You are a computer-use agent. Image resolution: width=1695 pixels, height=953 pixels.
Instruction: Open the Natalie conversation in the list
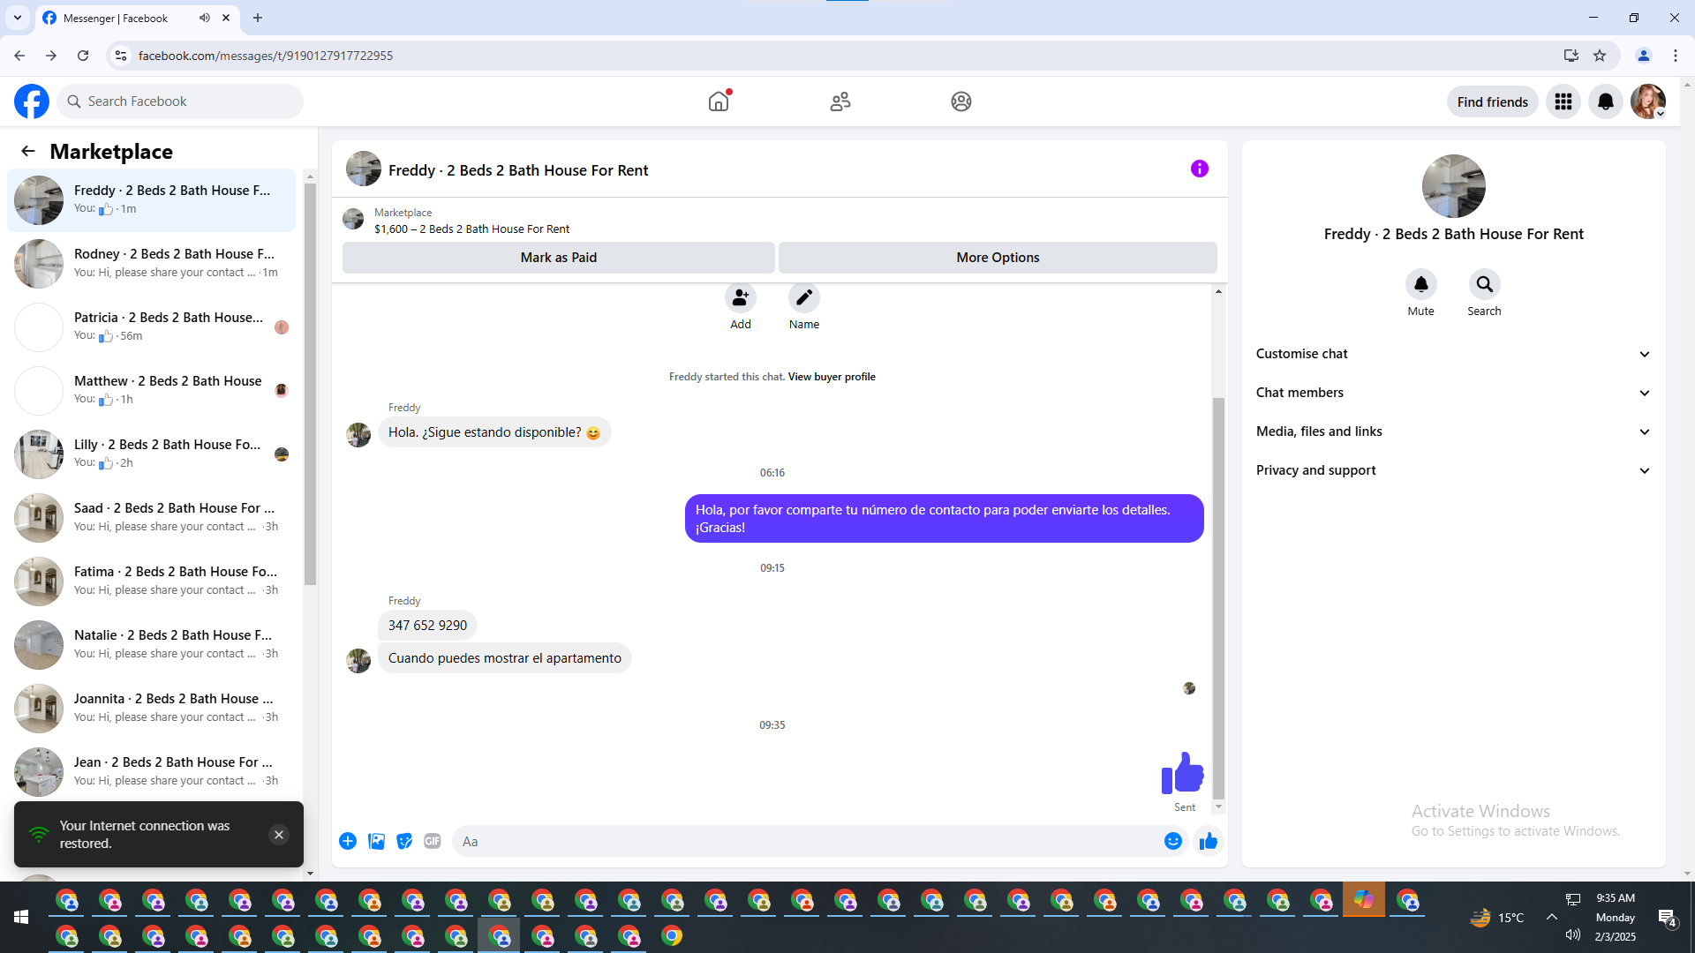(152, 645)
